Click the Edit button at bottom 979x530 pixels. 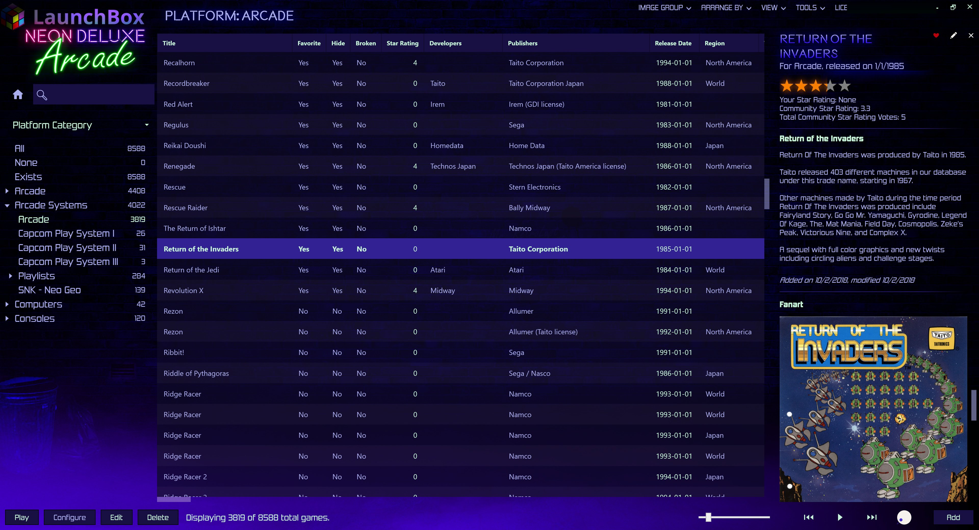(116, 518)
